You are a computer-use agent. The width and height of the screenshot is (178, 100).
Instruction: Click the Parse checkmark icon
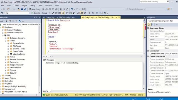53,13
